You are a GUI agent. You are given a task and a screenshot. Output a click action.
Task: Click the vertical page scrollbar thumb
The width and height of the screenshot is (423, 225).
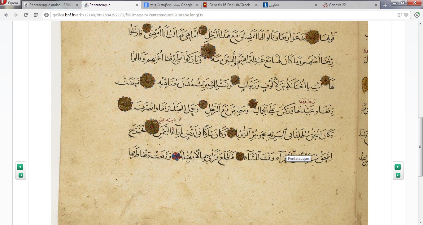420,146
